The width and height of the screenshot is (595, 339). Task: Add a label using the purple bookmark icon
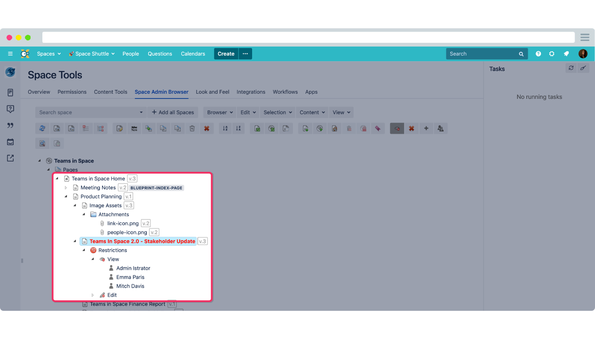[x=378, y=128]
